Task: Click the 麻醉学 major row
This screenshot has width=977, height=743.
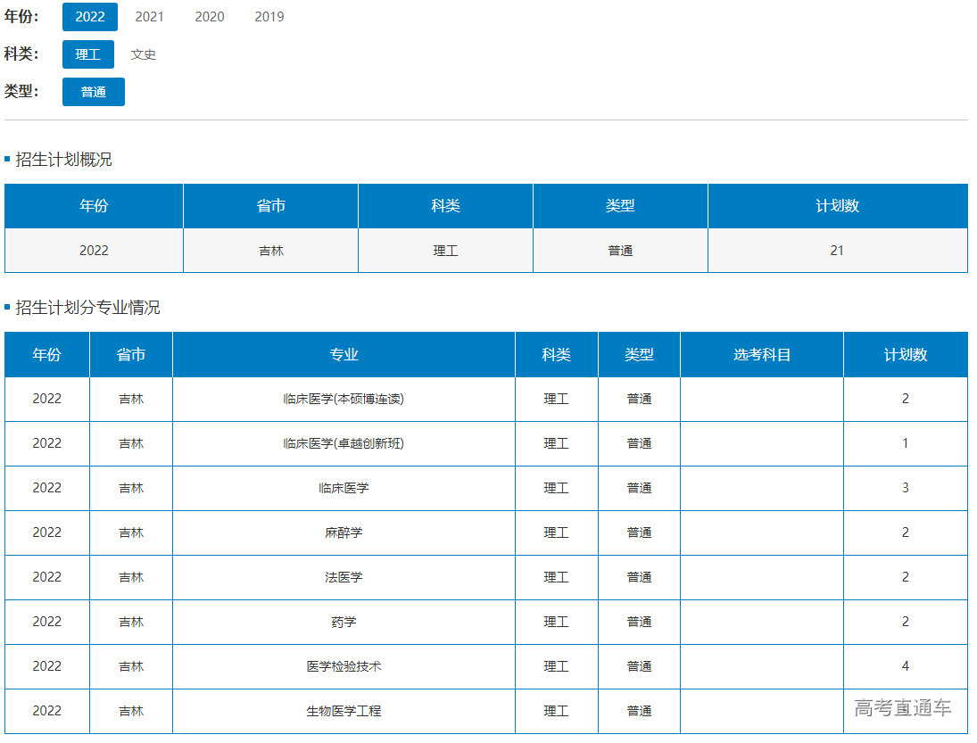Action: pos(344,532)
